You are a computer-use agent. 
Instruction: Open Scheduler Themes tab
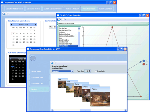pos(34,9)
